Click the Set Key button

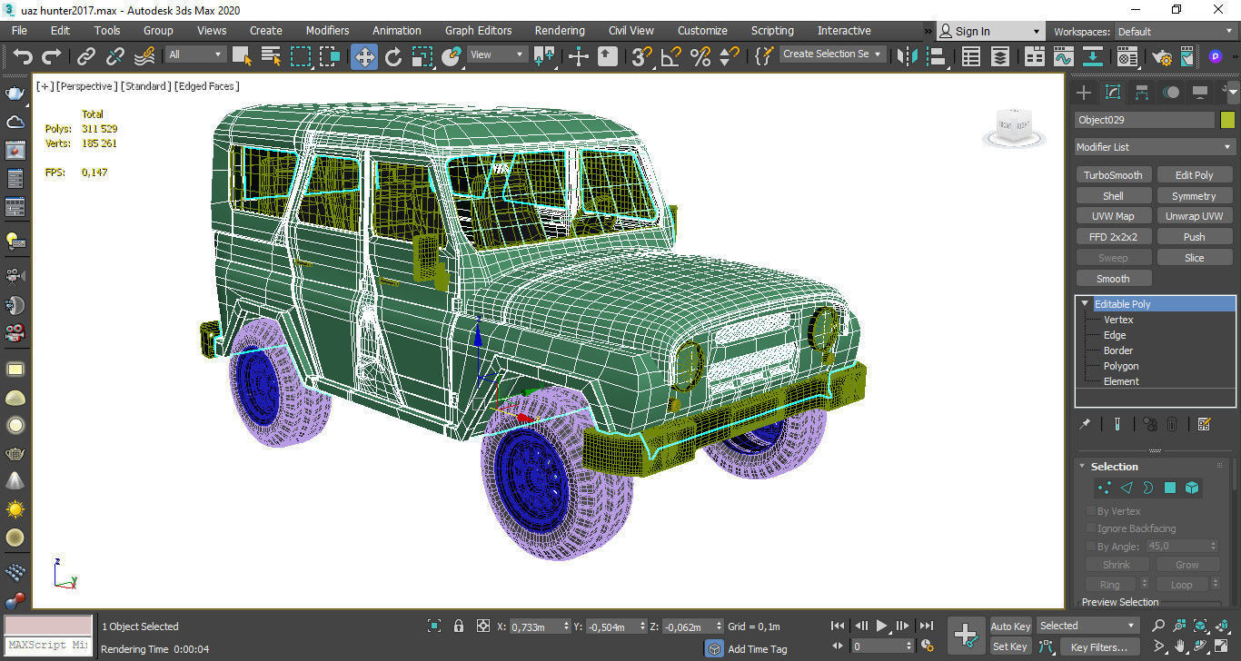pos(1010,647)
